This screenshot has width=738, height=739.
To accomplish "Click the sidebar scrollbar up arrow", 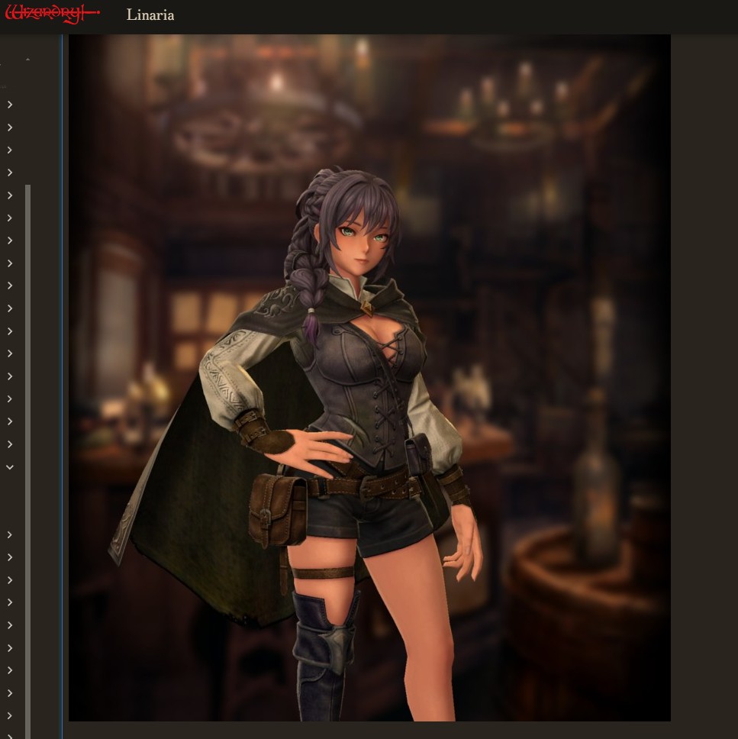I will tap(27, 60).
